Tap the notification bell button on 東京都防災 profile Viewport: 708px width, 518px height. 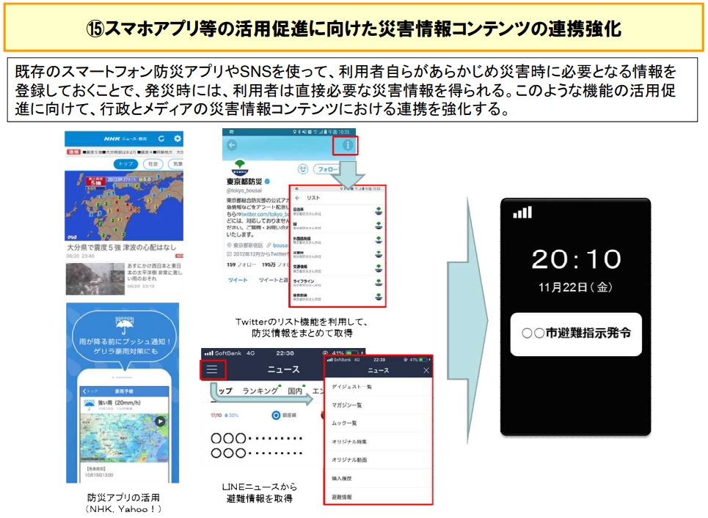pos(302,169)
